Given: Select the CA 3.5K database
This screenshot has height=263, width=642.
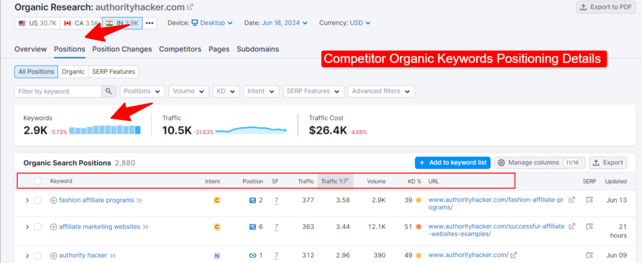Looking at the screenshot, I should (81, 23).
